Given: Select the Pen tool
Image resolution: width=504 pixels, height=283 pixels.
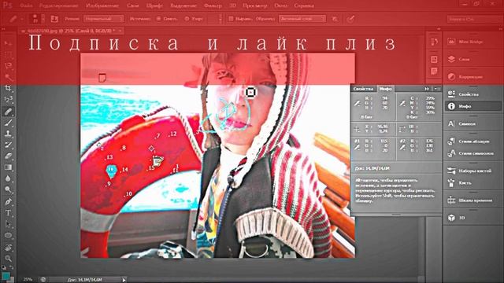Looking at the screenshot, I should point(8,202).
